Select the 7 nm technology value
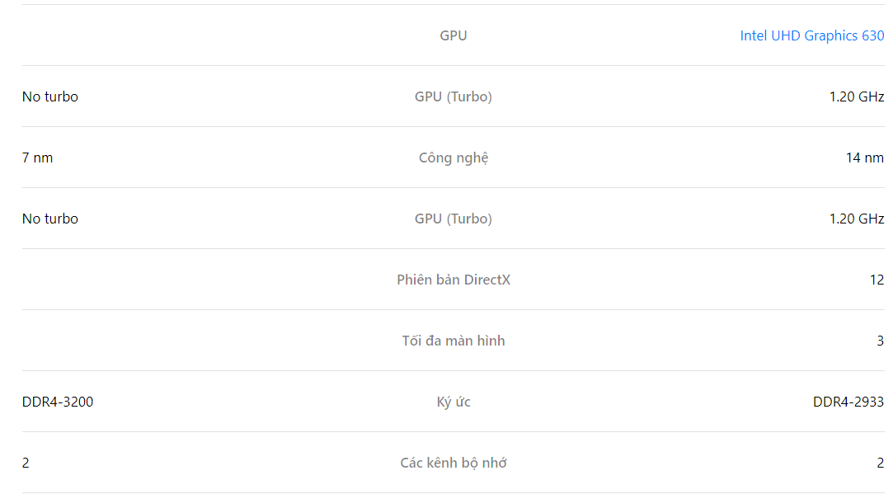The height and width of the screenshot is (494, 893). (x=38, y=158)
